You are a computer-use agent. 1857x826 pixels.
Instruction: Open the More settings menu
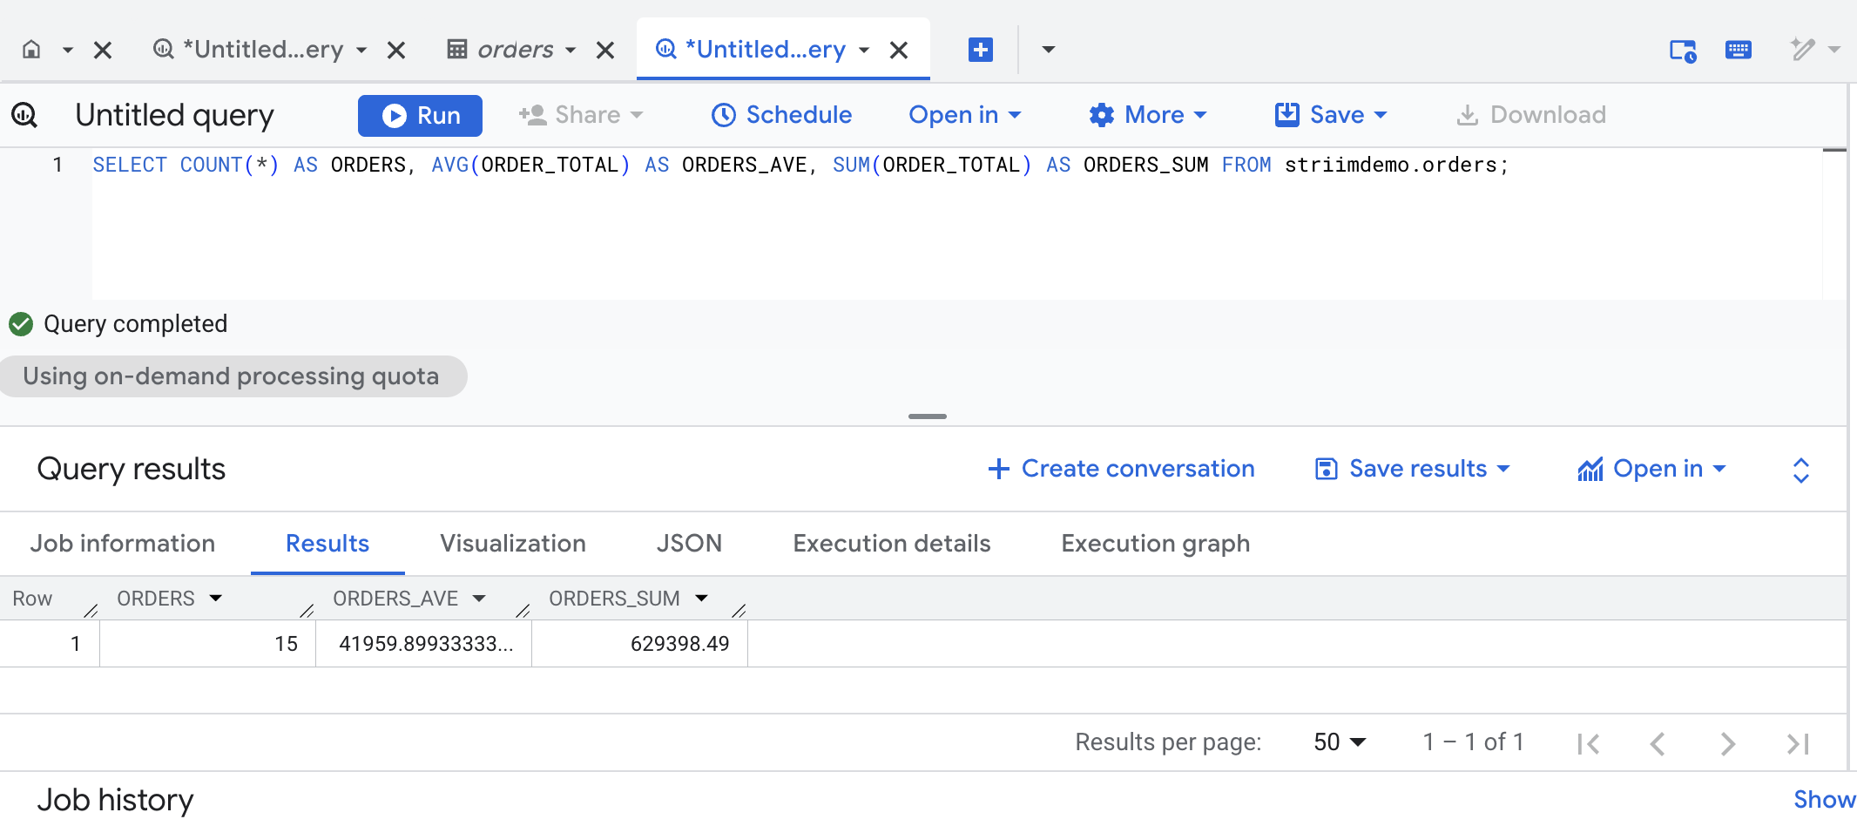(1147, 114)
